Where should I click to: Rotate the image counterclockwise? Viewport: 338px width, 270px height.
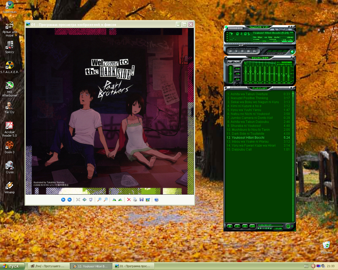[120, 200]
